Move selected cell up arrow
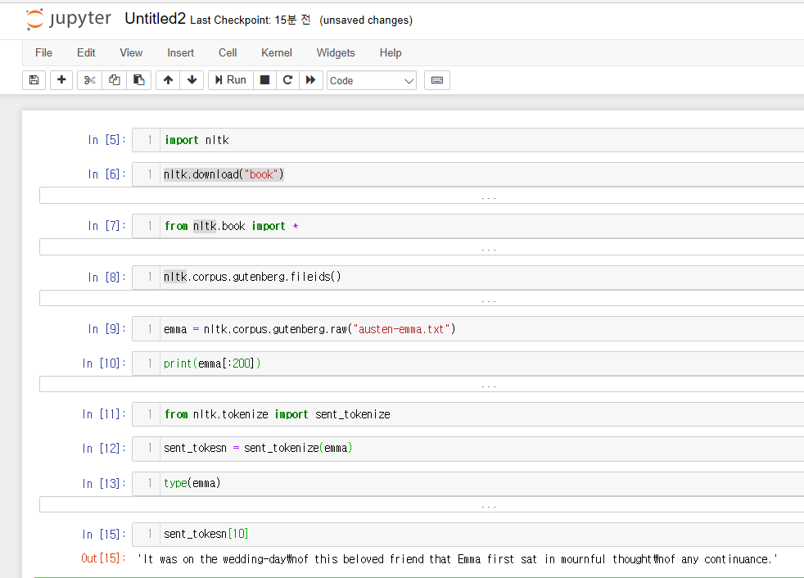 tap(168, 80)
